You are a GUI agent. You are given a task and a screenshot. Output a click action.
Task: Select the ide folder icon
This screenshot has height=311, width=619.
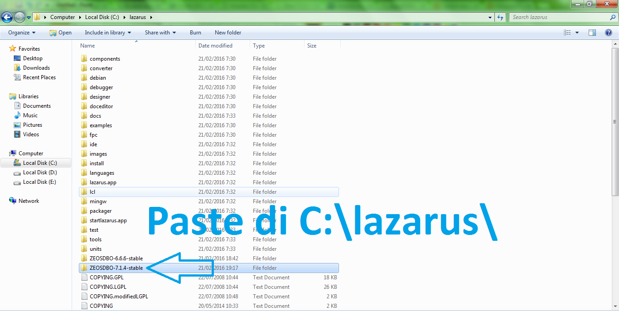pos(84,144)
